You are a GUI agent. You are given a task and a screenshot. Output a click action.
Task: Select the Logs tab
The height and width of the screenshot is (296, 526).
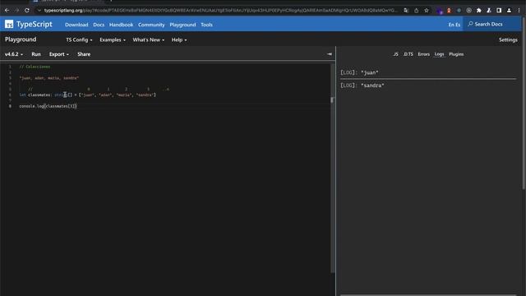(x=439, y=54)
